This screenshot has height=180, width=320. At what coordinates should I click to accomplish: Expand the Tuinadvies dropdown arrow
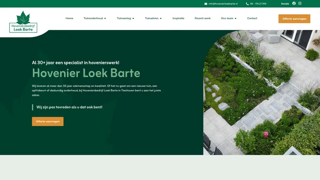(161, 18)
